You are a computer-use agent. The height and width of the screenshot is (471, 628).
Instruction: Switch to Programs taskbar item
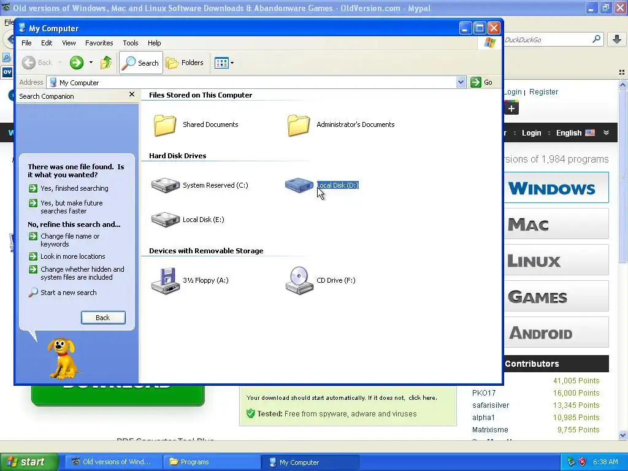point(212,462)
